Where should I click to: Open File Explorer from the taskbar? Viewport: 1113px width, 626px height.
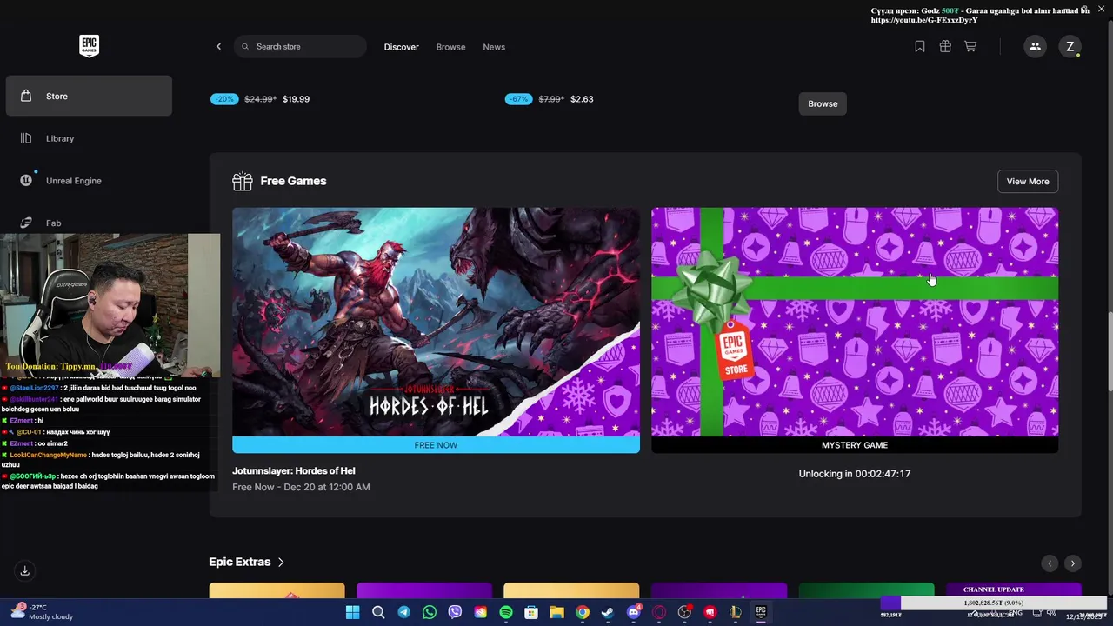[x=556, y=612]
